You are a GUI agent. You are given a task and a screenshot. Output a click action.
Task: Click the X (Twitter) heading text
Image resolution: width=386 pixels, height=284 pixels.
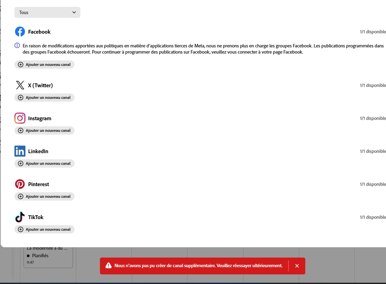click(x=41, y=86)
